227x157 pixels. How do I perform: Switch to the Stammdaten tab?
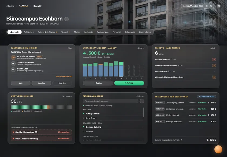coord(145,32)
